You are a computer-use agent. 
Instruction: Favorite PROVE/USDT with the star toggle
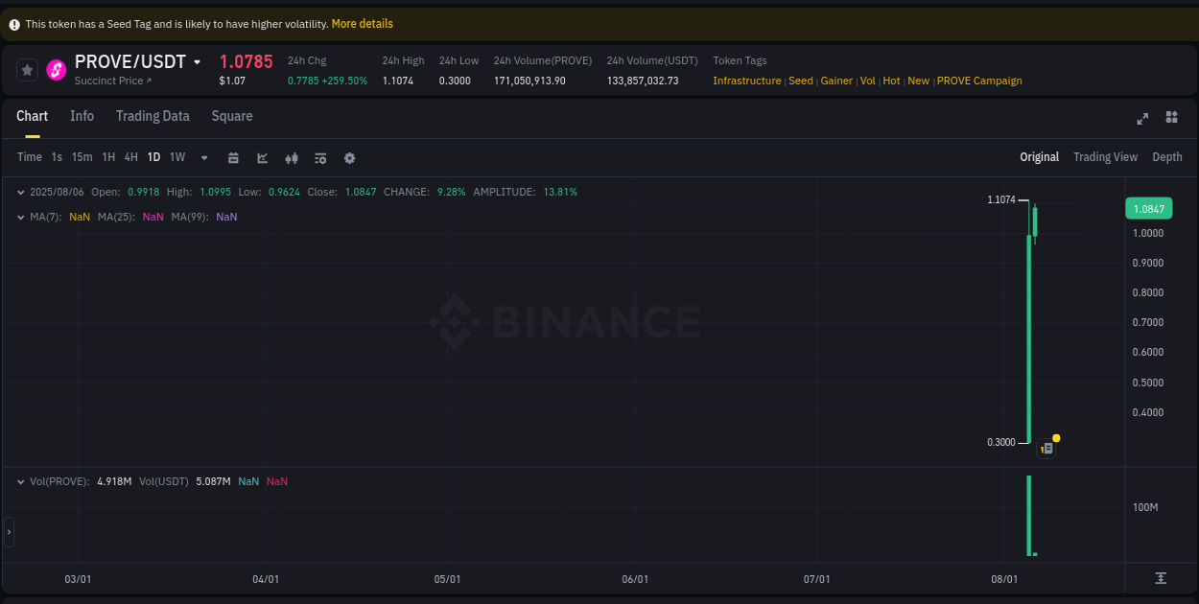pyautogui.click(x=27, y=70)
